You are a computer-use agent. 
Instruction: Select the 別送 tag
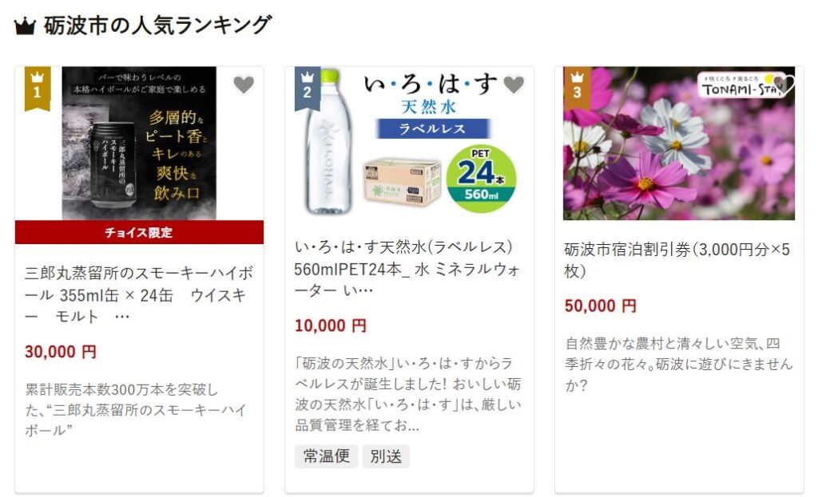[386, 456]
